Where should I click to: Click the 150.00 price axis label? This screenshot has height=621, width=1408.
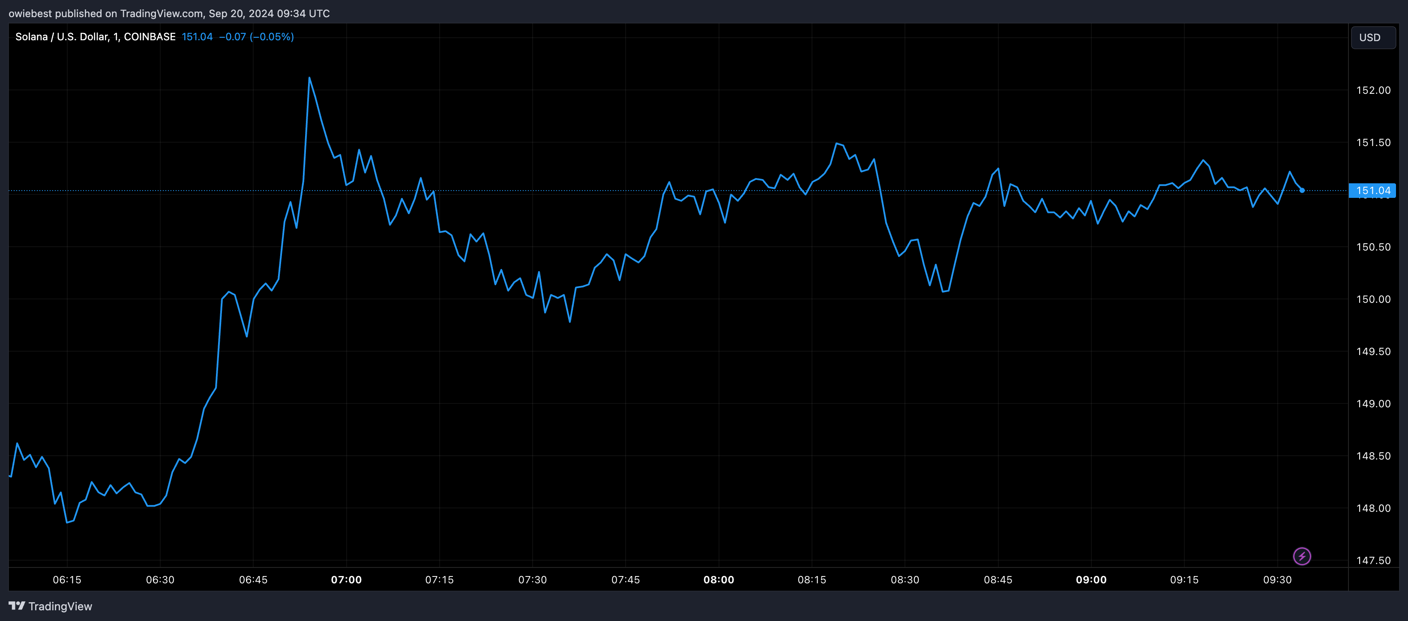[x=1373, y=299]
